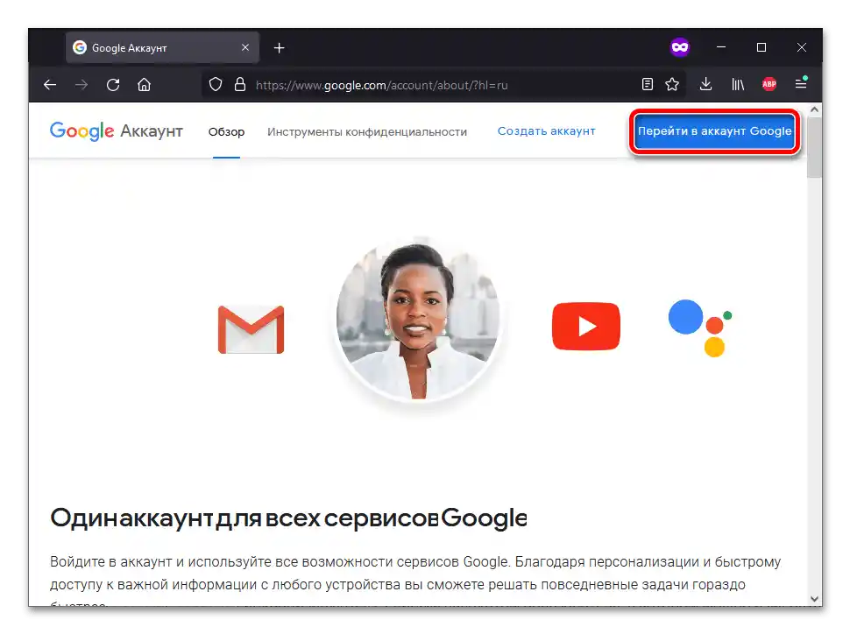The width and height of the screenshot is (850, 634).
Task: Open Инструменты конфиденциальности tab
Action: 367,131
